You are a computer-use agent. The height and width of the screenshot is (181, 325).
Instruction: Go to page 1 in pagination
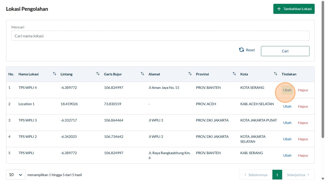pos(277,175)
